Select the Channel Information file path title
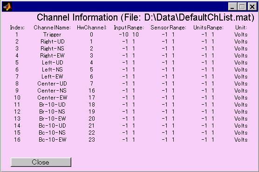Viewport: 259px width, 172px height. [145, 17]
